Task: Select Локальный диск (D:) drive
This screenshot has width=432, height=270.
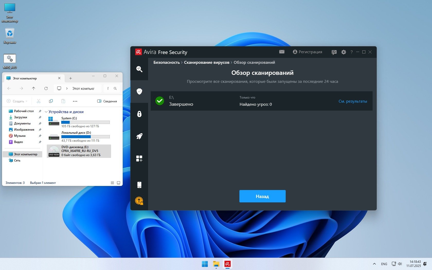Action: (x=79, y=137)
